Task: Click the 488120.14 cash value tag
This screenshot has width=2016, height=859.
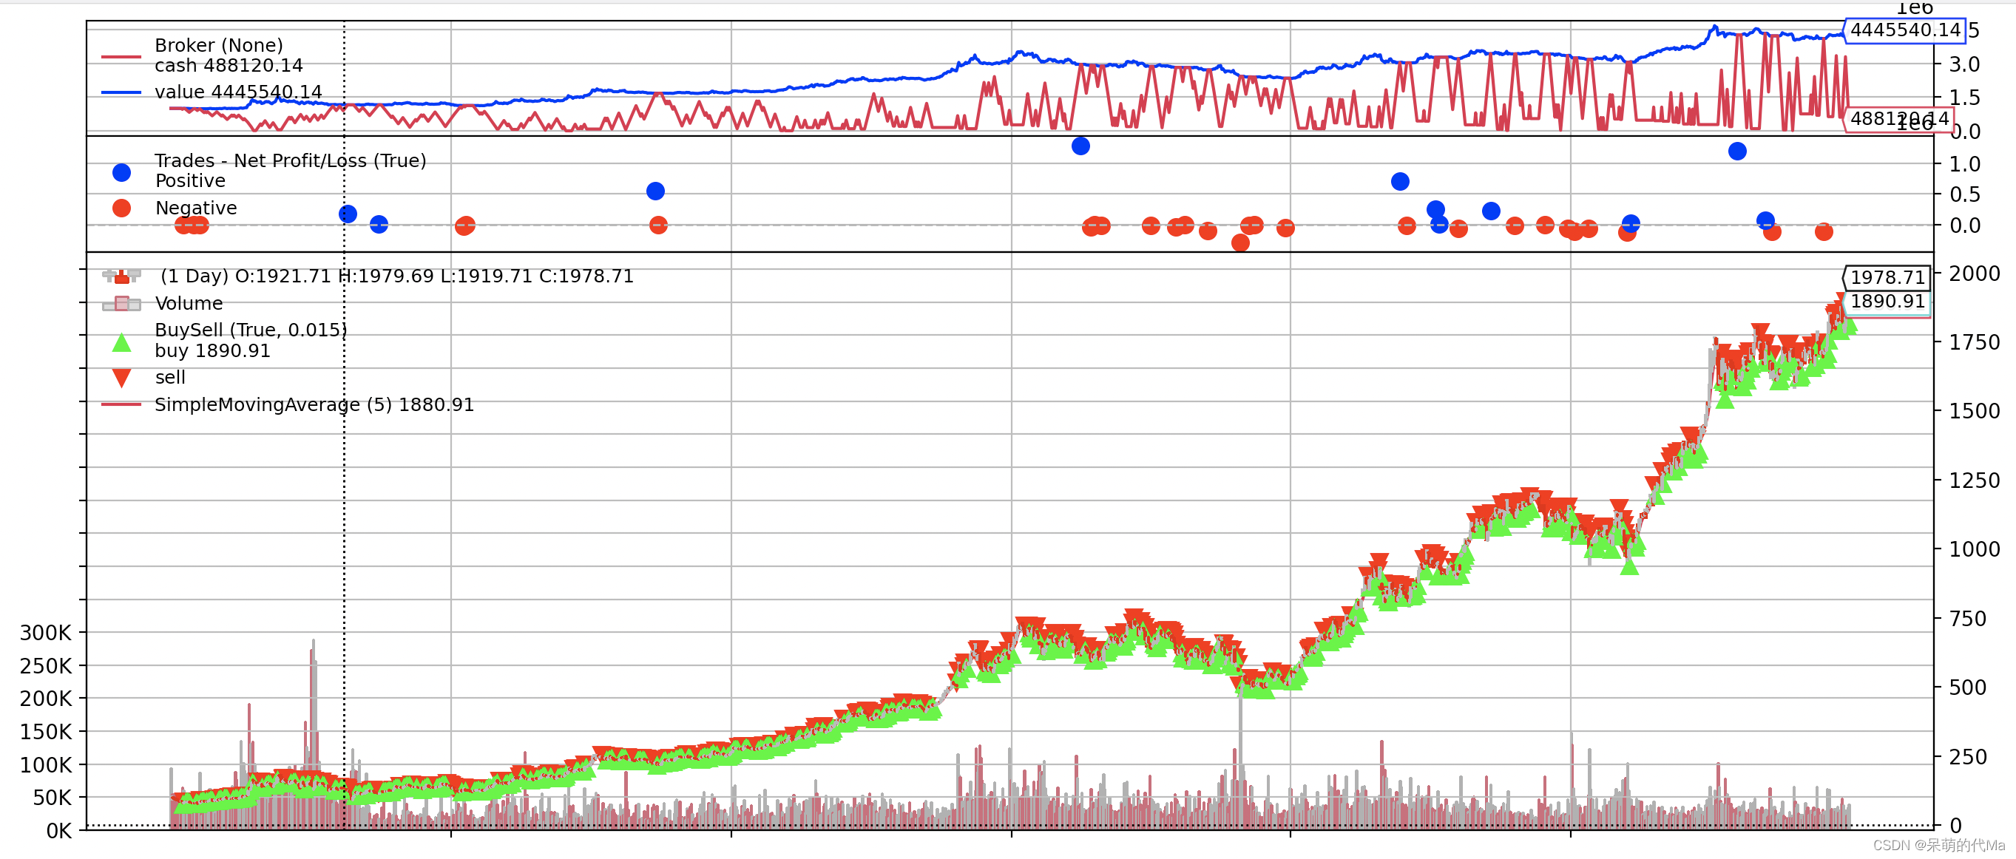Action: 1898,119
